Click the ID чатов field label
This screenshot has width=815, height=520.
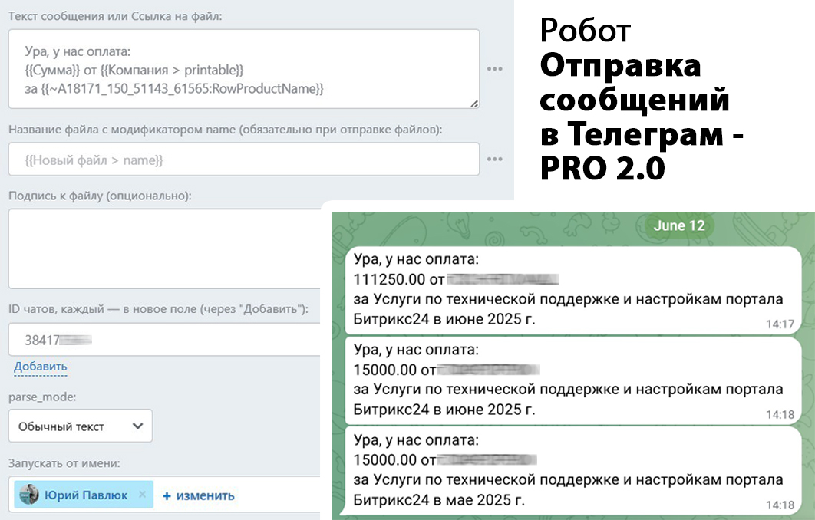click(158, 309)
